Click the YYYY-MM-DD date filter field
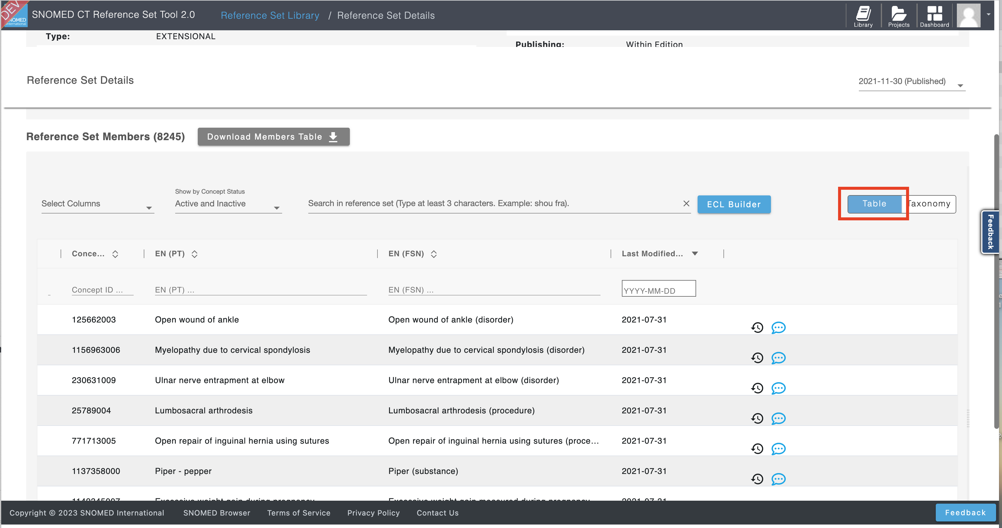This screenshot has height=528, width=1002. 658,289
